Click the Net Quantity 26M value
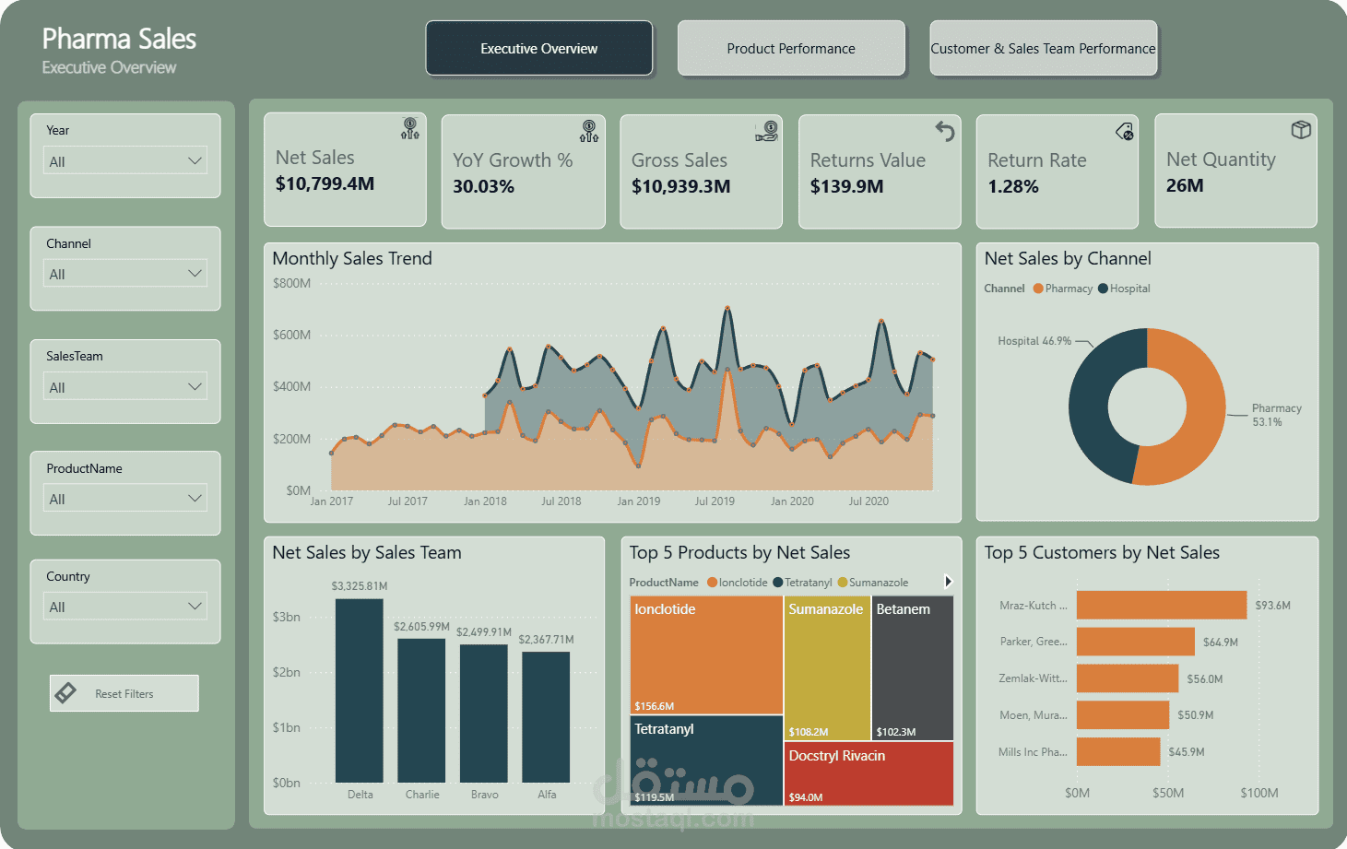Image resolution: width=1347 pixels, height=849 pixels. (x=1185, y=185)
